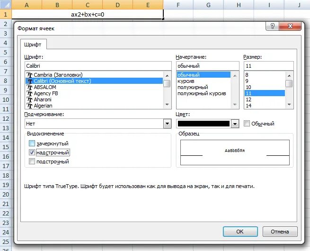Choose ABSALOM font in list

tap(94, 87)
